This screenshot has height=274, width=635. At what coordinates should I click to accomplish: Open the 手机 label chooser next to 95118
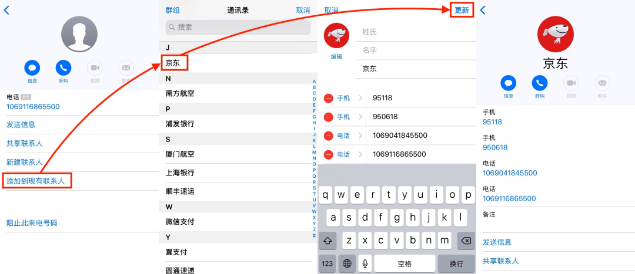pyautogui.click(x=349, y=98)
